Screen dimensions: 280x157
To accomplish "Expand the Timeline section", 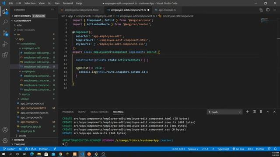I will pyautogui.click(x=19, y=144).
